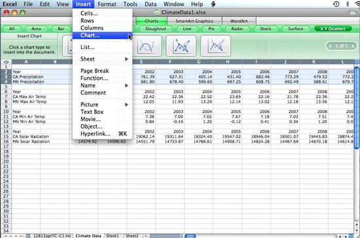Expand the Picture submenu arrow
The height and width of the screenshot is (238, 360).
coord(126,105)
